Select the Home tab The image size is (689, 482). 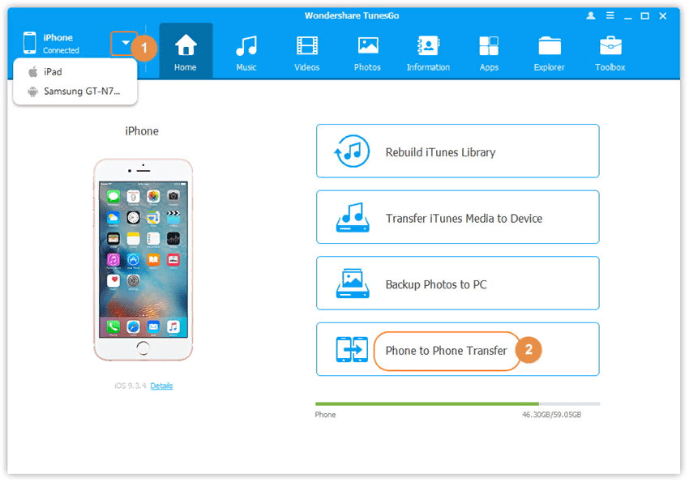186,51
